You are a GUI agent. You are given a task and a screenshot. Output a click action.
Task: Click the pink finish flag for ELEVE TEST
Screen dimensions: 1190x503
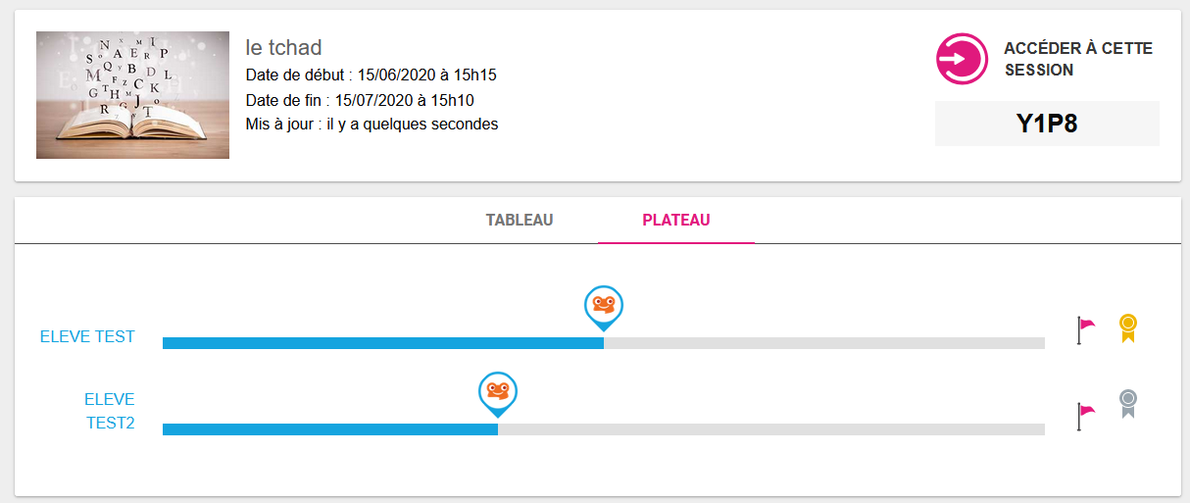pos(1085,329)
